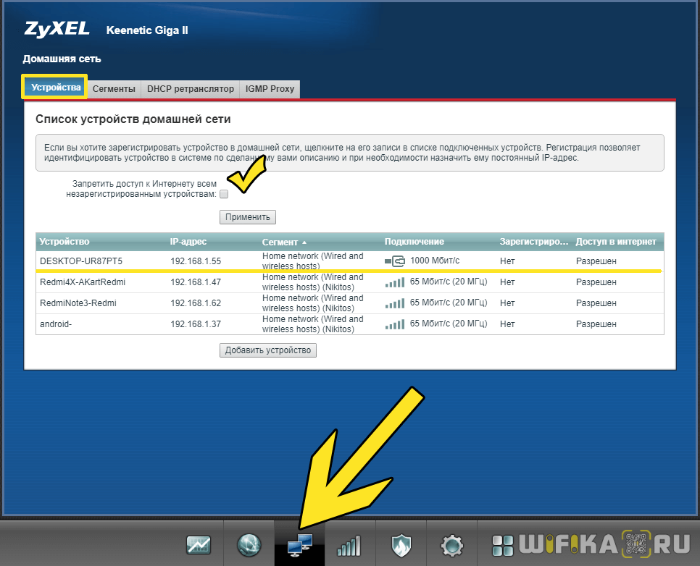Open the Security shield icon
The image size is (700, 566).
pos(401,544)
